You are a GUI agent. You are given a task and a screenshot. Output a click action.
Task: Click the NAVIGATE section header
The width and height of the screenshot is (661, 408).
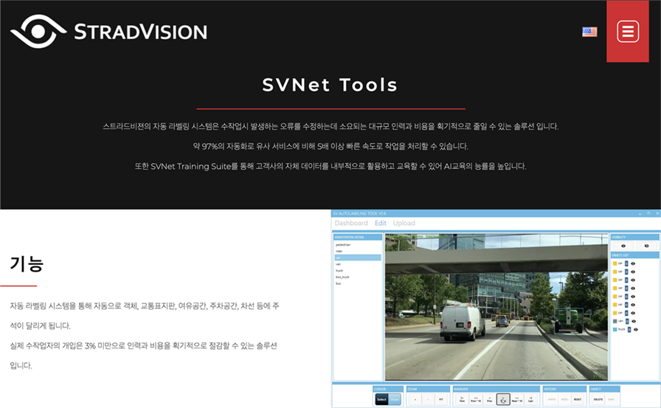point(496,389)
